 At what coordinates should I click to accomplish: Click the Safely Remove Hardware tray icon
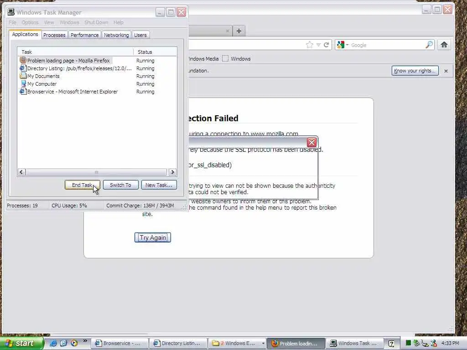(416, 343)
